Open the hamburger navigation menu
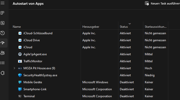The width and height of the screenshot is (180, 100). pyautogui.click(x=2, y=3)
